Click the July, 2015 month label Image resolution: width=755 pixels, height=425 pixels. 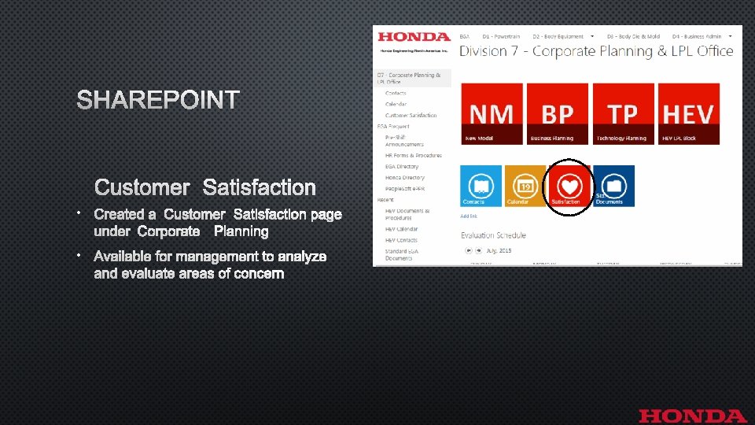(x=499, y=250)
